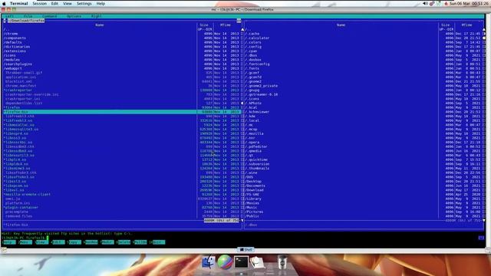
Task: Open the View menu in menu bar
Action: click(68, 3)
